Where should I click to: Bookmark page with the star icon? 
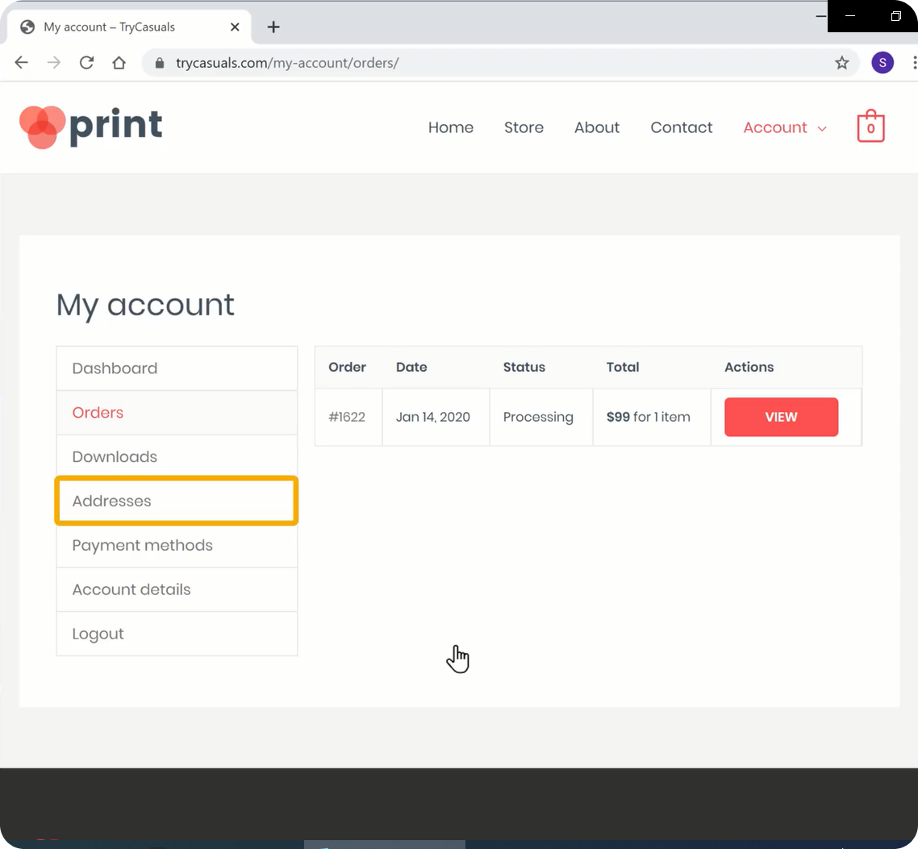coord(842,63)
